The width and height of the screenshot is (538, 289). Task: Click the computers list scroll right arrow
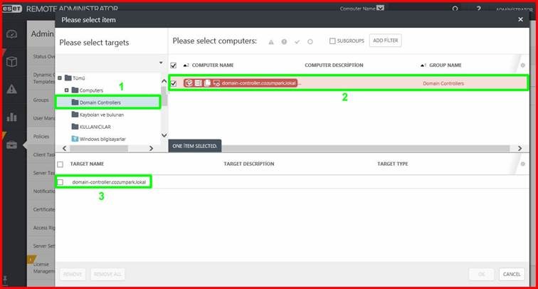point(519,148)
